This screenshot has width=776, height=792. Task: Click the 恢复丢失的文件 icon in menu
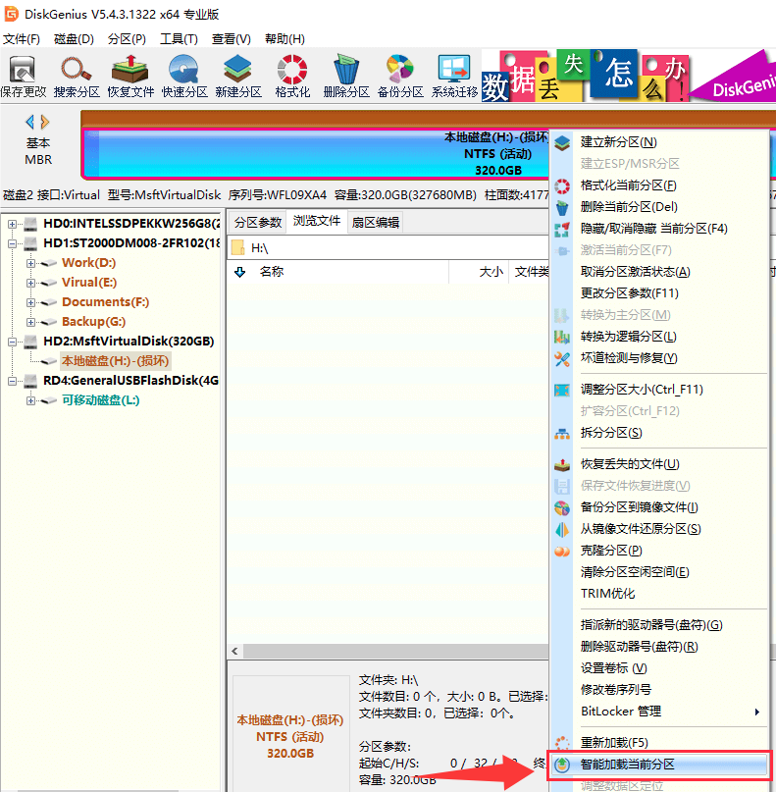click(562, 464)
